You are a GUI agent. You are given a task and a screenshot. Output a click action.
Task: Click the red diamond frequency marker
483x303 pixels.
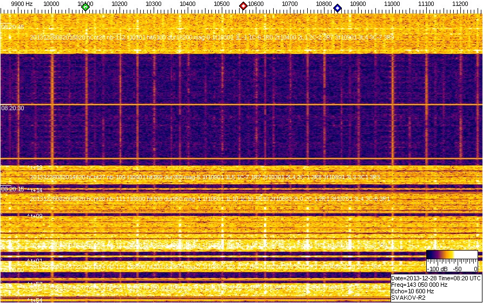click(243, 6)
